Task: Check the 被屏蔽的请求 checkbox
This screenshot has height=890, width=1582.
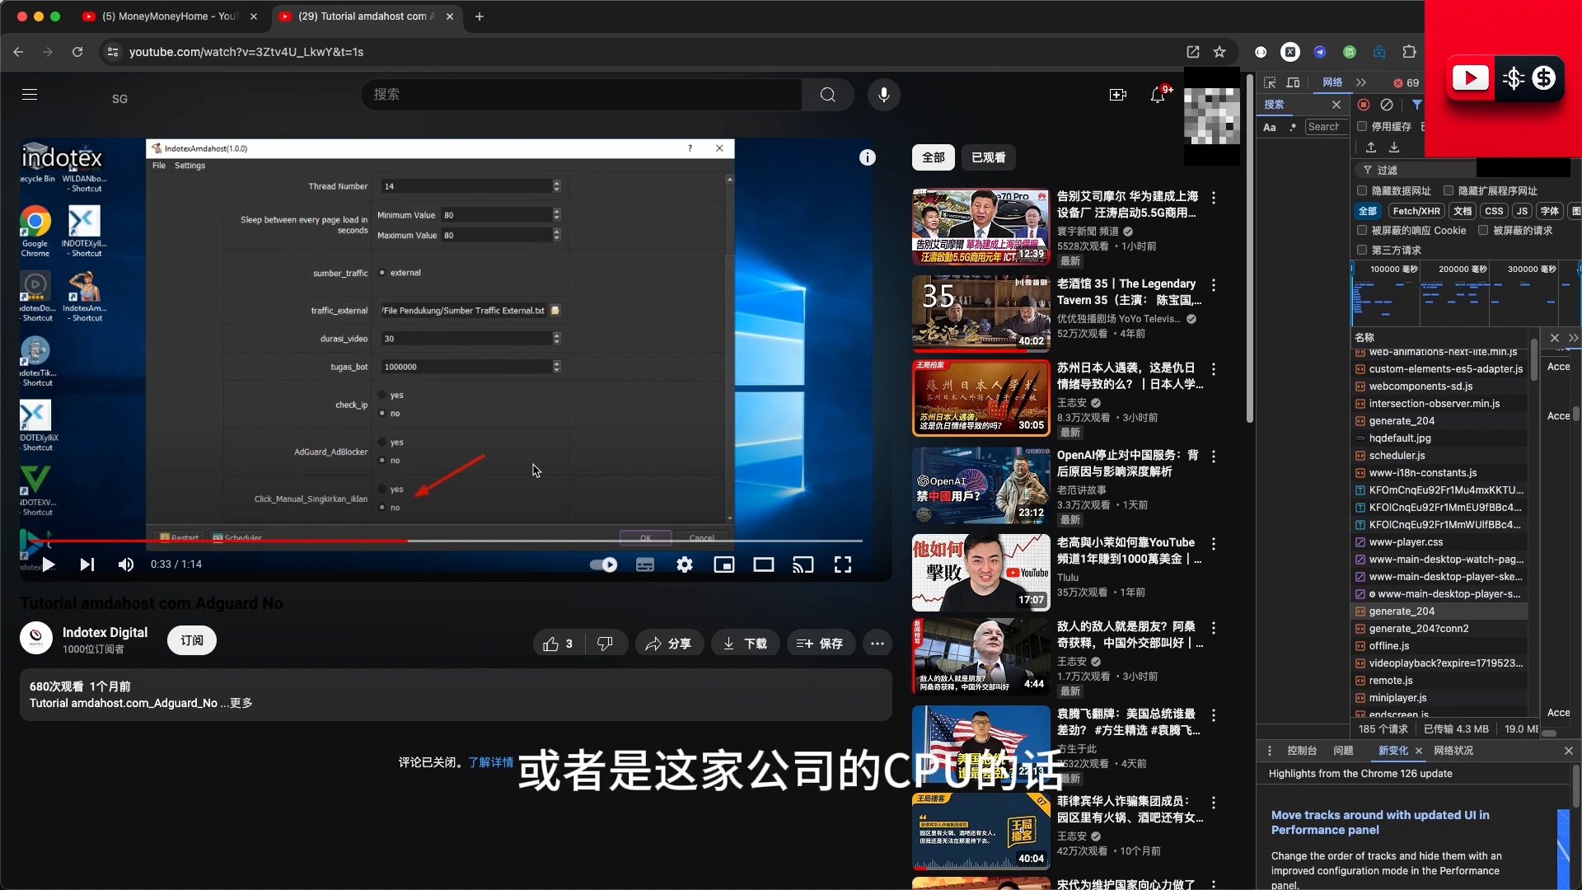Action: [1483, 231]
